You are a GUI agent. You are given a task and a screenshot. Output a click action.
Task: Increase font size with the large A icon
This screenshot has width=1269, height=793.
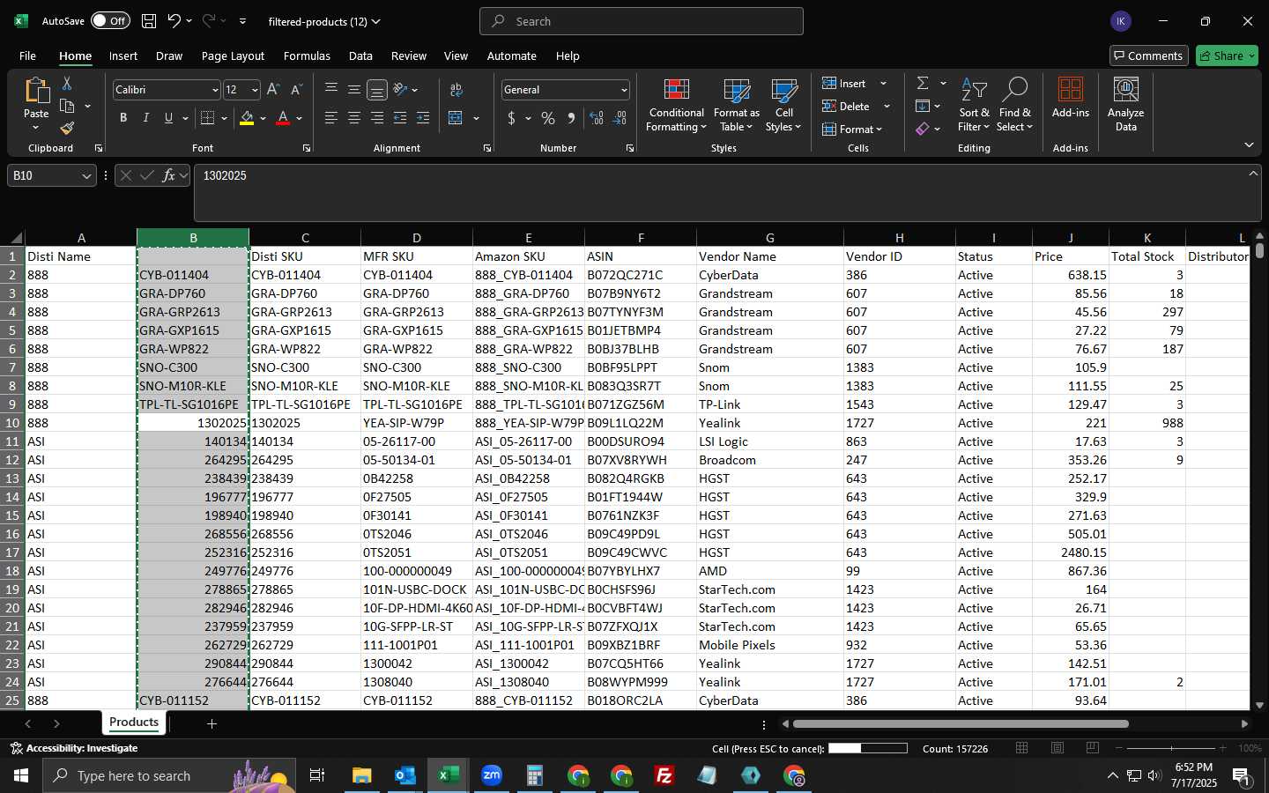coord(273,90)
